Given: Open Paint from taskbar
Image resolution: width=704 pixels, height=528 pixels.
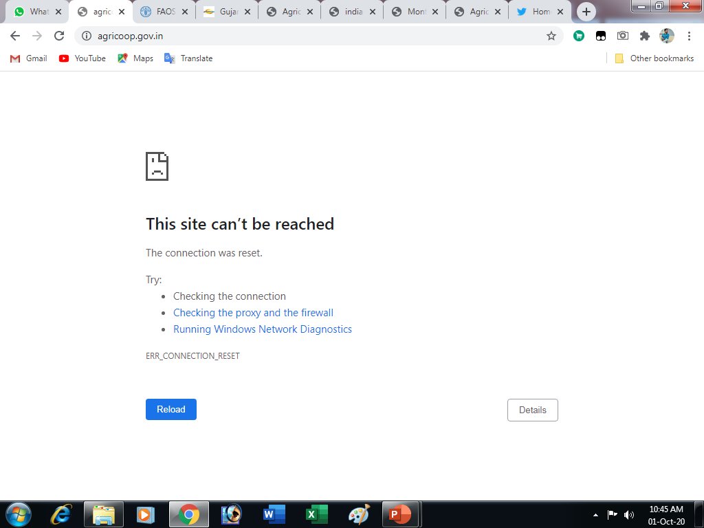Looking at the screenshot, I should point(359,514).
